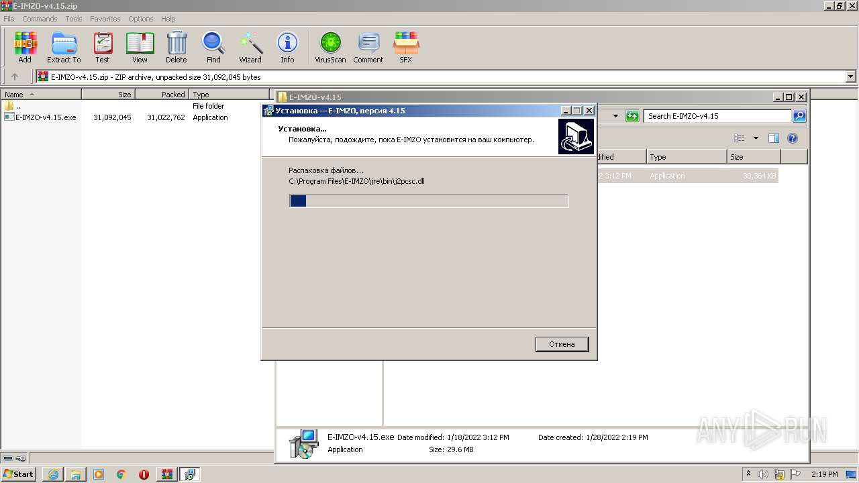This screenshot has height=483, width=859.
Task: Click the Explorer view mode icon
Action: (x=740, y=138)
